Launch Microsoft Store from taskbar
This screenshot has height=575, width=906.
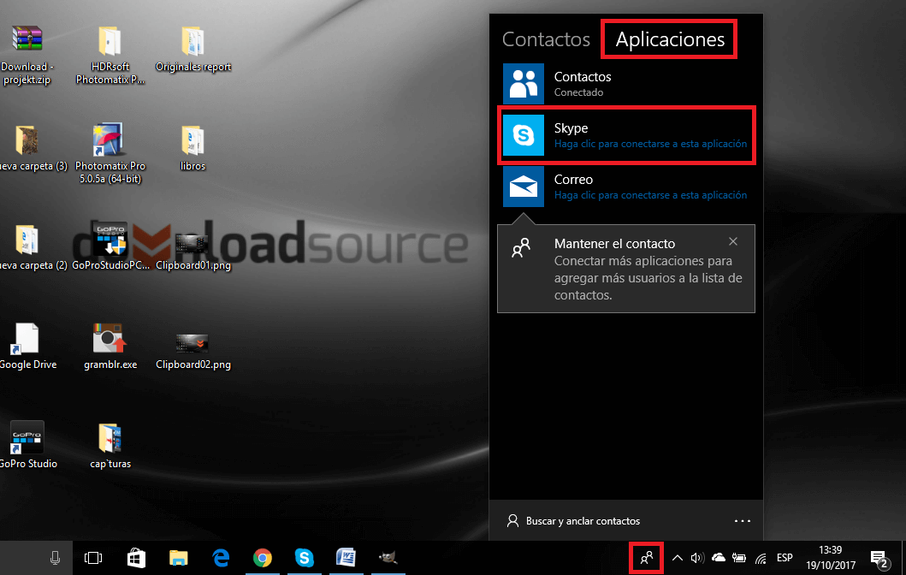pos(136,558)
